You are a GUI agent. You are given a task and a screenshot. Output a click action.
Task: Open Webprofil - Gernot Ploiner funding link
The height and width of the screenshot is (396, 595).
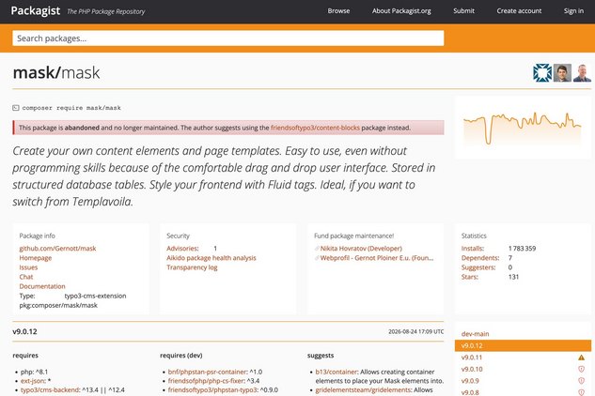(377, 258)
